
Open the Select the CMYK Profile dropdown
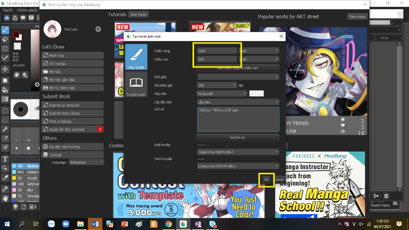[238, 166]
